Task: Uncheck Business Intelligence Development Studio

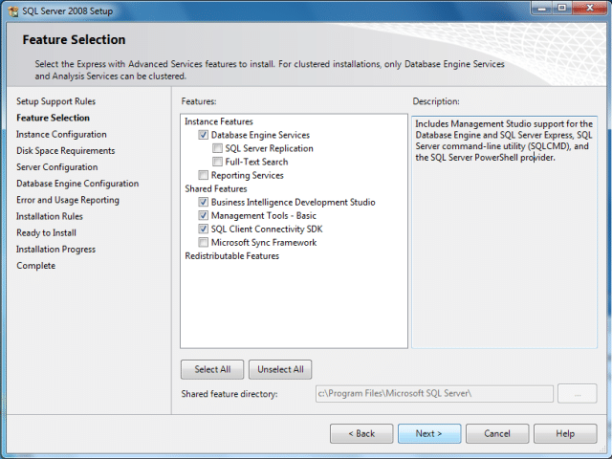Action: tap(203, 202)
